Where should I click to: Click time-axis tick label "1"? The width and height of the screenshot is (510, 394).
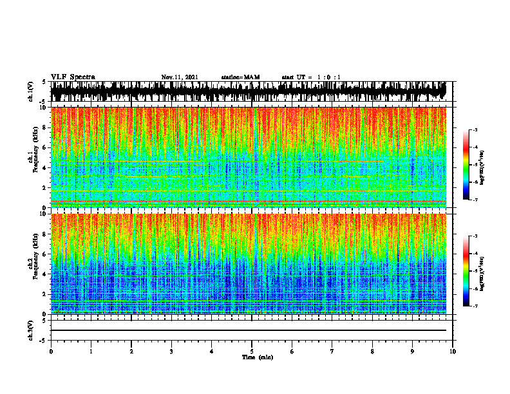point(91,352)
